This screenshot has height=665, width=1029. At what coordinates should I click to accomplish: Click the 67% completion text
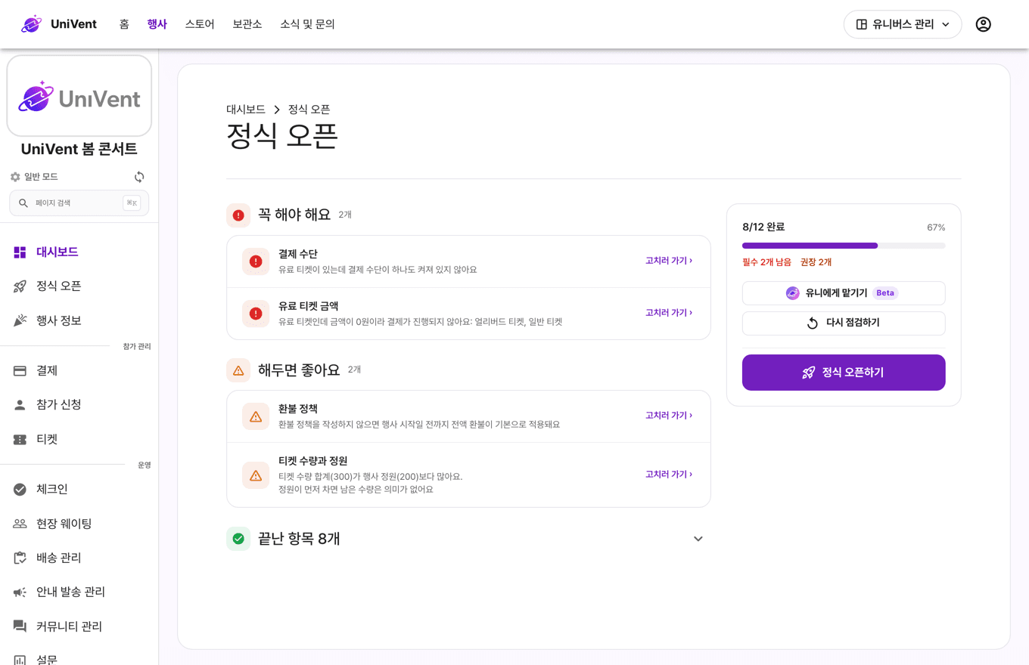(x=936, y=227)
